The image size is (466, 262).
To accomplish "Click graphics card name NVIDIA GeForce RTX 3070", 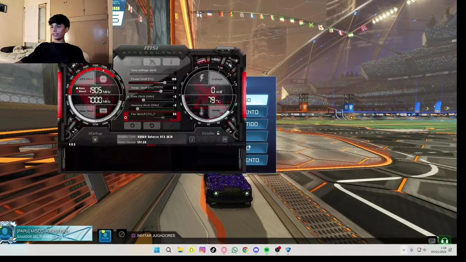I will [x=155, y=137].
